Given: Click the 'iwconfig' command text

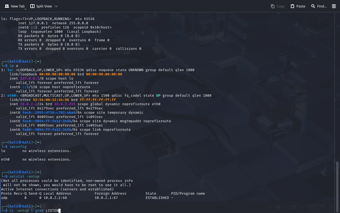Looking at the screenshot, I should tap(18, 147).
